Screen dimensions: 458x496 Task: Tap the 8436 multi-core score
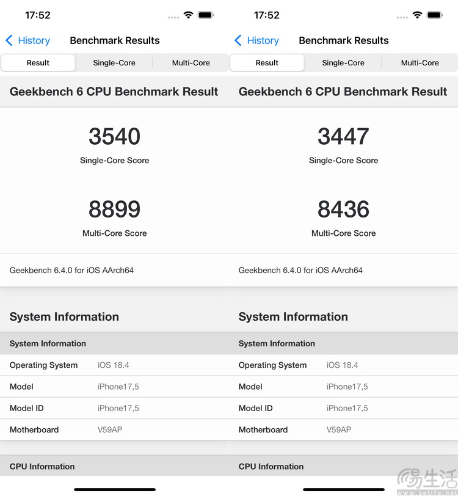pyautogui.click(x=343, y=210)
